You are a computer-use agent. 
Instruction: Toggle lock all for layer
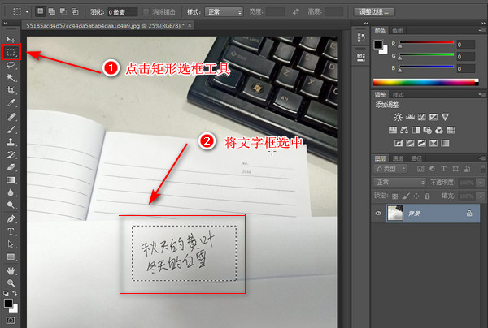(x=427, y=196)
